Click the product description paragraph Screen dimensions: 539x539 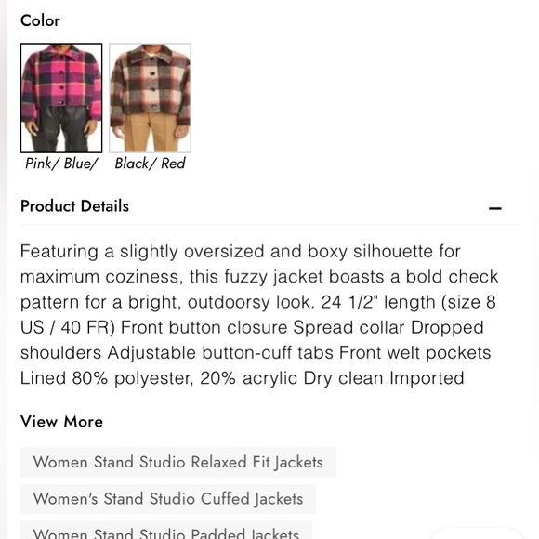point(259,314)
